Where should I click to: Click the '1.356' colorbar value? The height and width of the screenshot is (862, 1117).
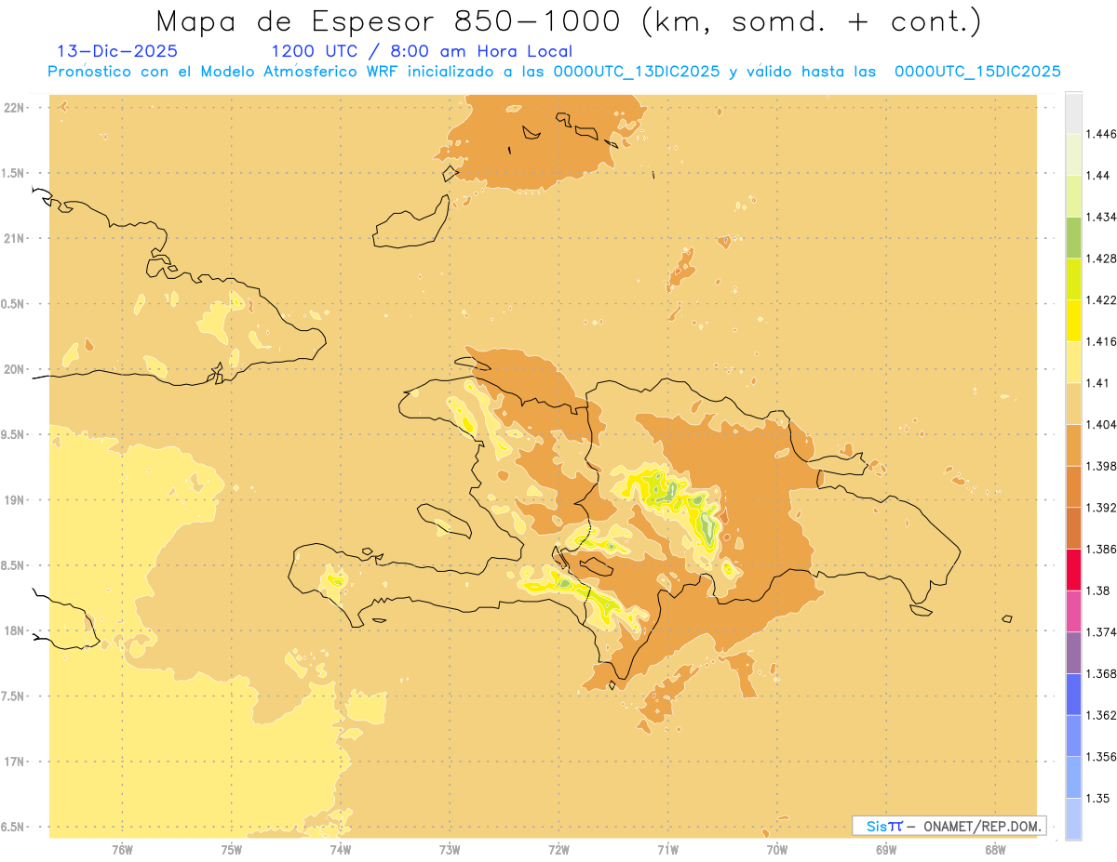click(1102, 757)
